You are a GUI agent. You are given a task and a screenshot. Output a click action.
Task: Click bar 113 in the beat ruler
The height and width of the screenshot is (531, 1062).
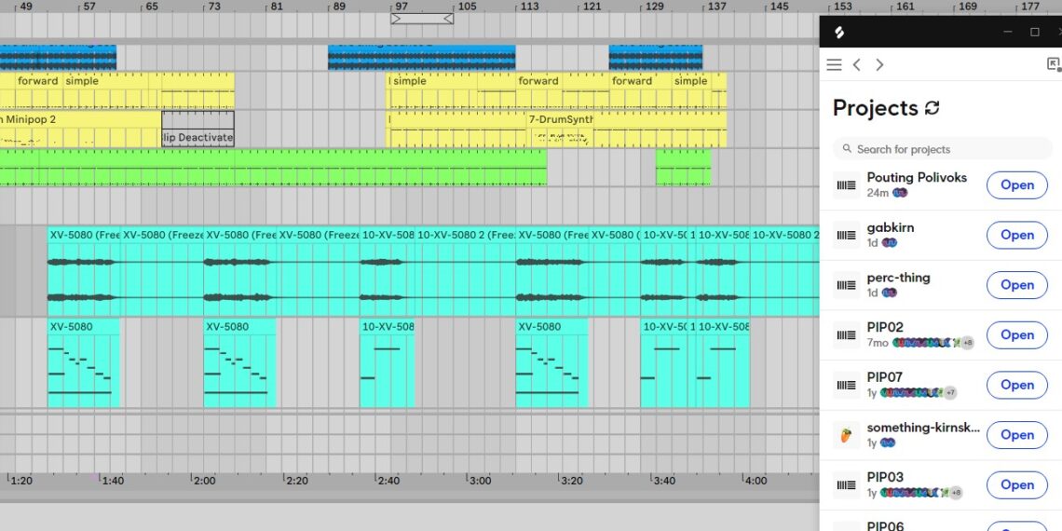(x=530, y=7)
